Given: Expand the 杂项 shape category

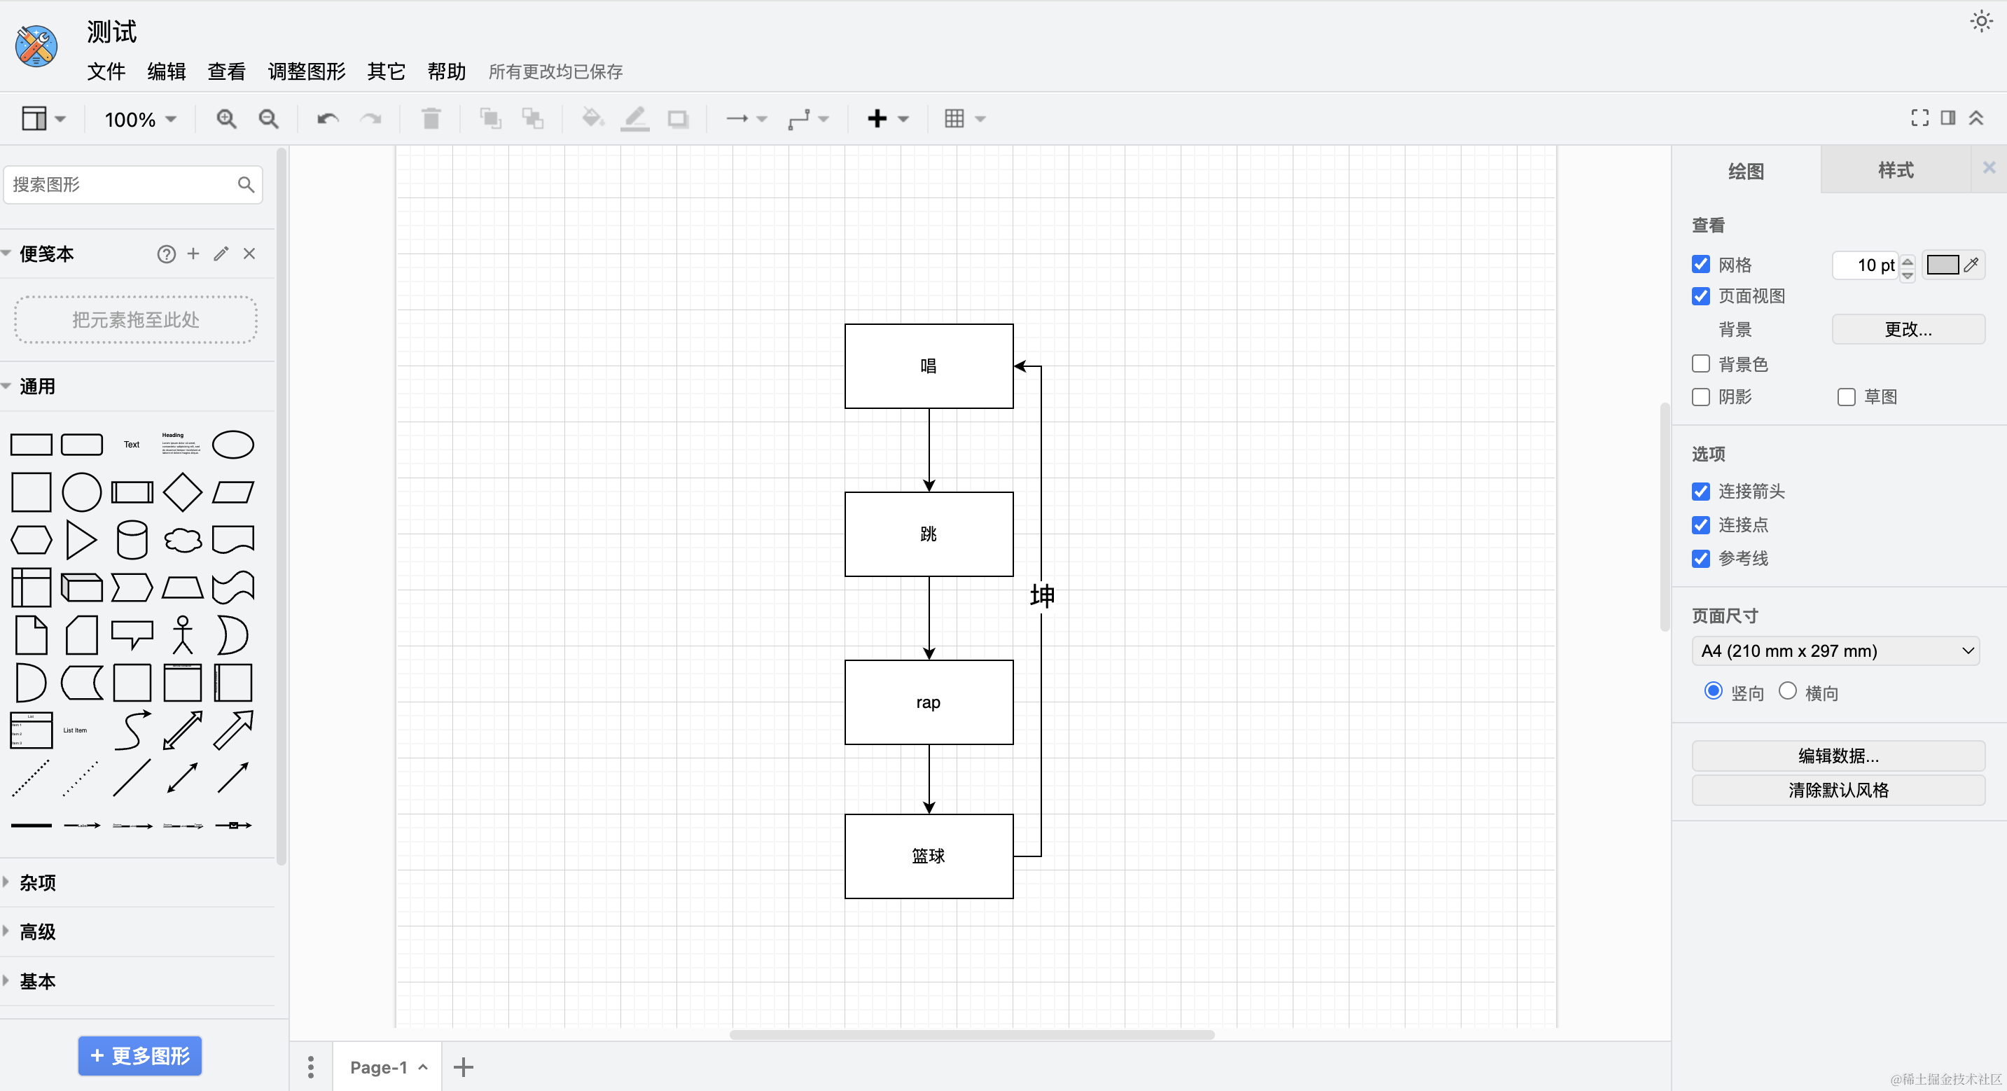Looking at the screenshot, I should tap(37, 882).
